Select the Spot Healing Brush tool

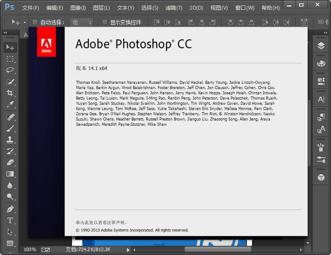(10, 117)
